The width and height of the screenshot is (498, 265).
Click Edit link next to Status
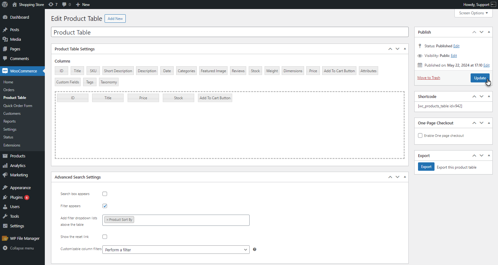pyautogui.click(x=456, y=46)
